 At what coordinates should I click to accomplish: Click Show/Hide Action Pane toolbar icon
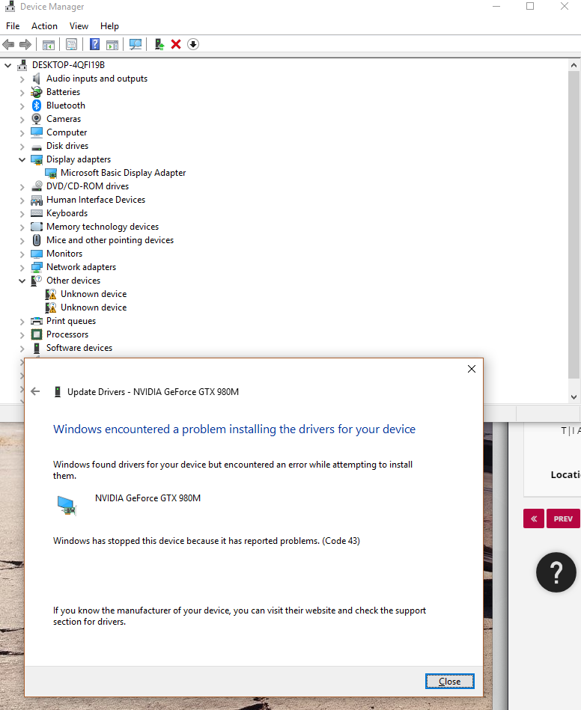(112, 44)
